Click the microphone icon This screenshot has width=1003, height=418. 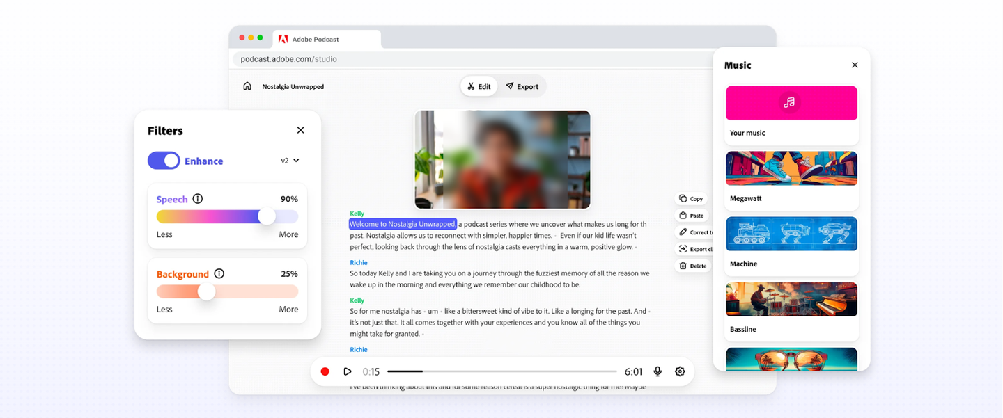[x=658, y=371]
